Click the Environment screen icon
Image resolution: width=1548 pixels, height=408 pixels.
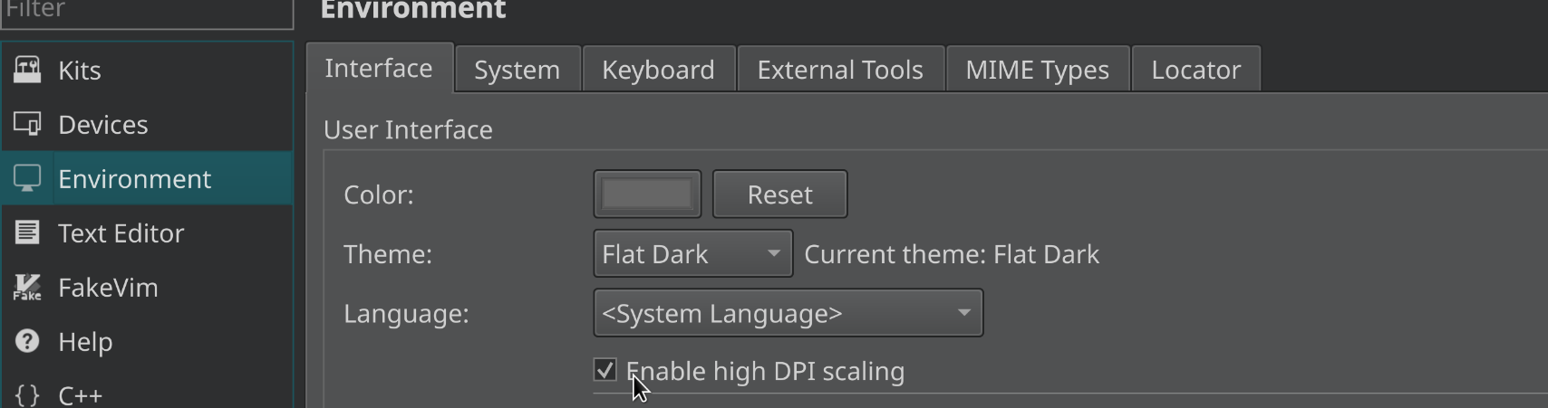[27, 178]
